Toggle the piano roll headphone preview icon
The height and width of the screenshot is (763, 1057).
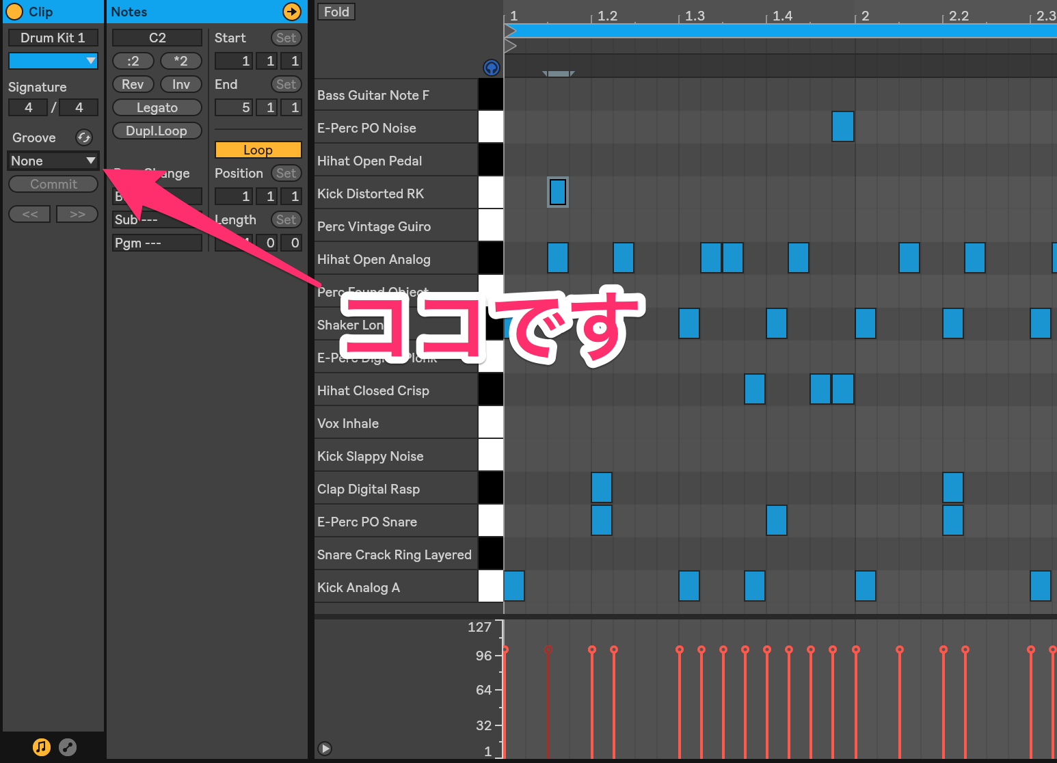click(492, 68)
